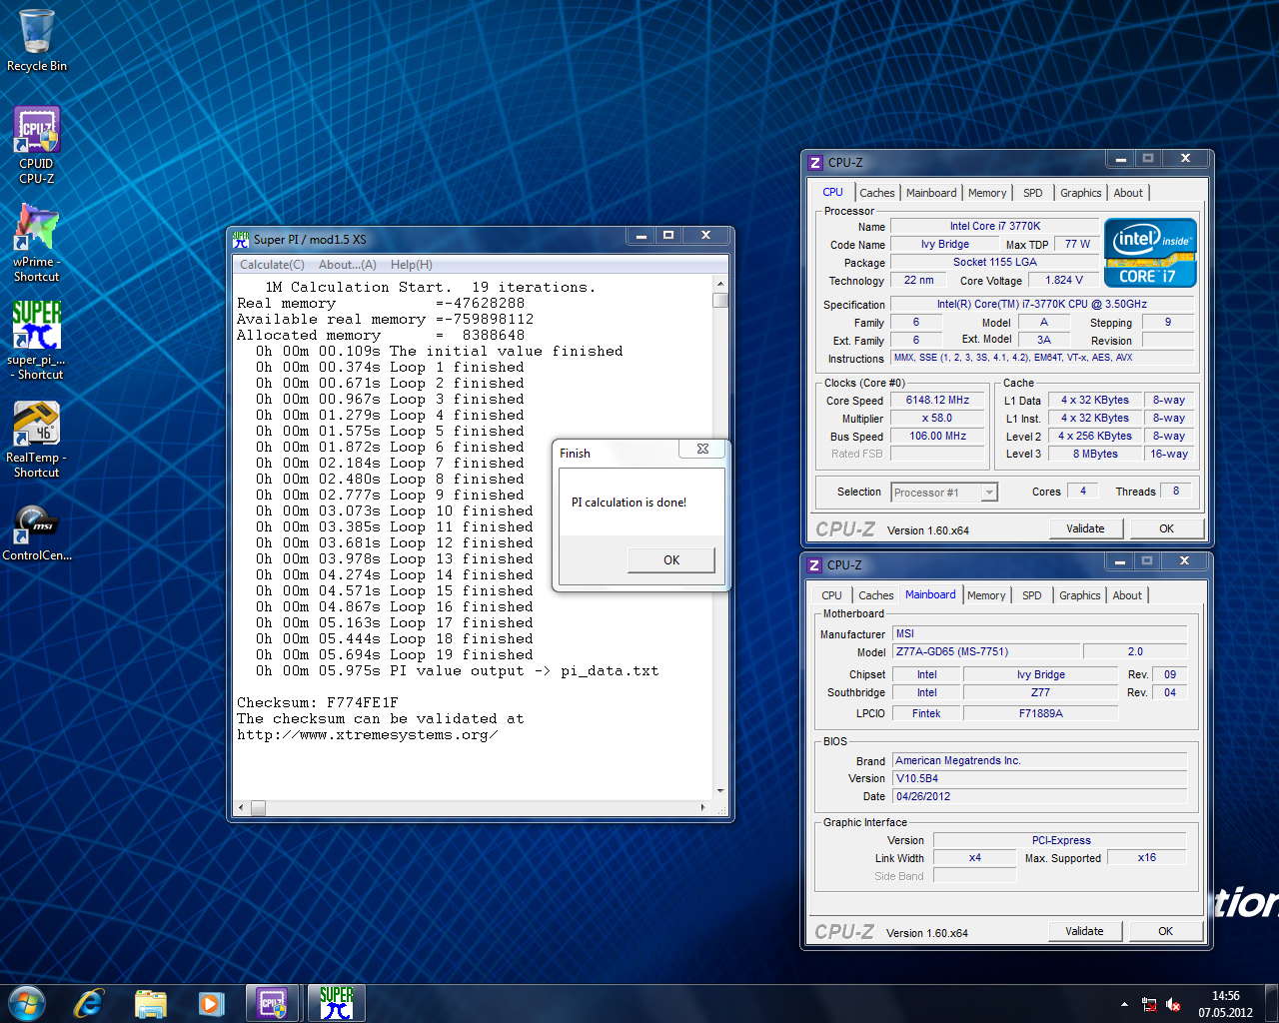This screenshot has height=1023, width=1279.
Task: Click Validate in upper CPU-Z window
Action: [x=1086, y=528]
